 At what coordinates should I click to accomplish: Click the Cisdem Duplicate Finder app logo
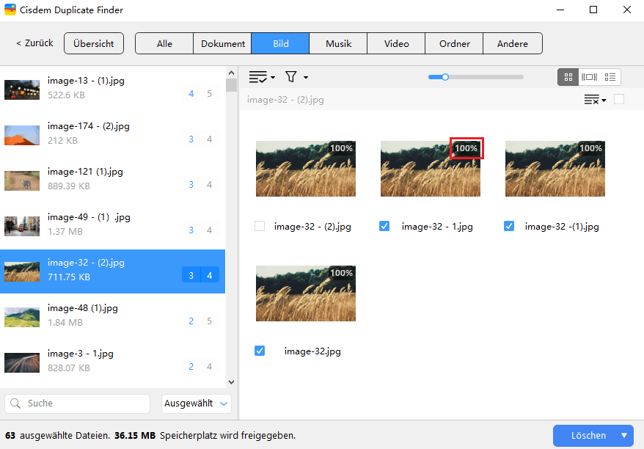10,10
